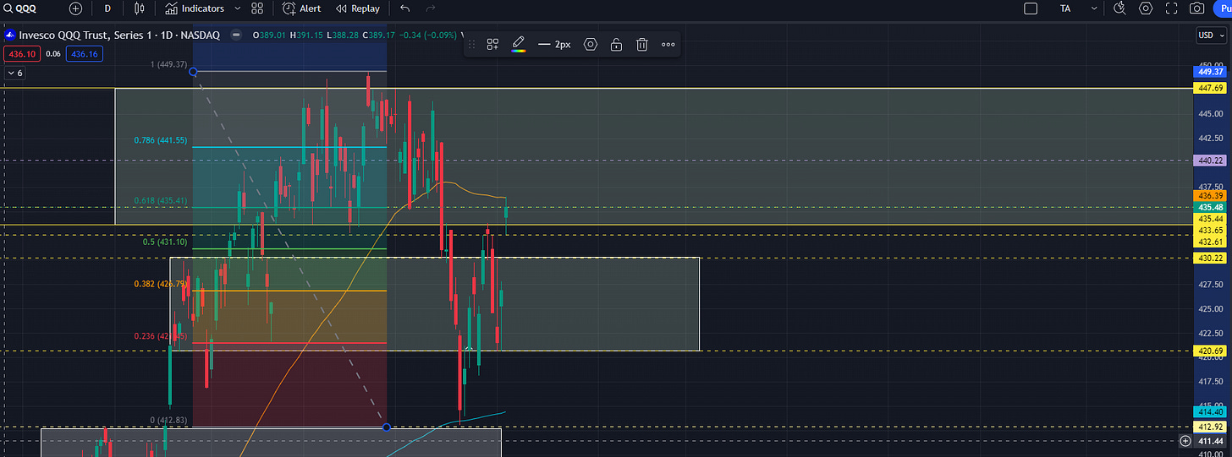This screenshot has width=1232, height=457.
Task: Redo the last chart action
Action: pyautogui.click(x=431, y=8)
